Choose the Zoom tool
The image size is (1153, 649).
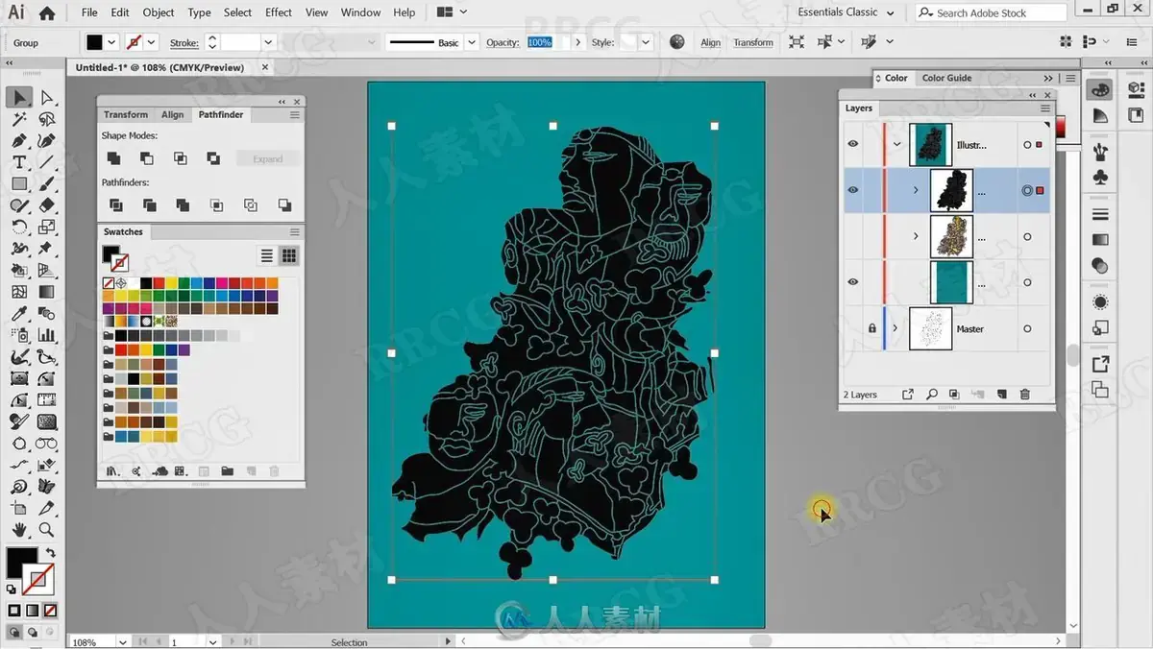coord(46,530)
